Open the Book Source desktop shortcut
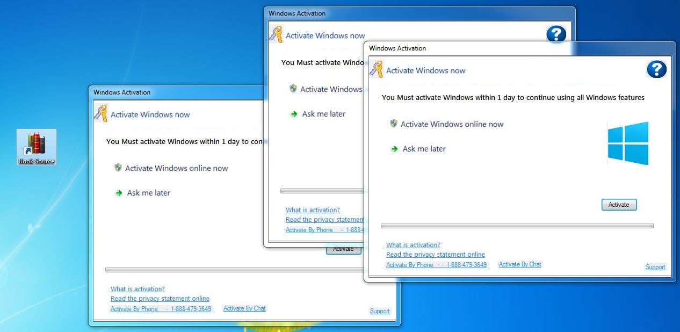The height and width of the screenshot is (332, 680). coord(37,147)
